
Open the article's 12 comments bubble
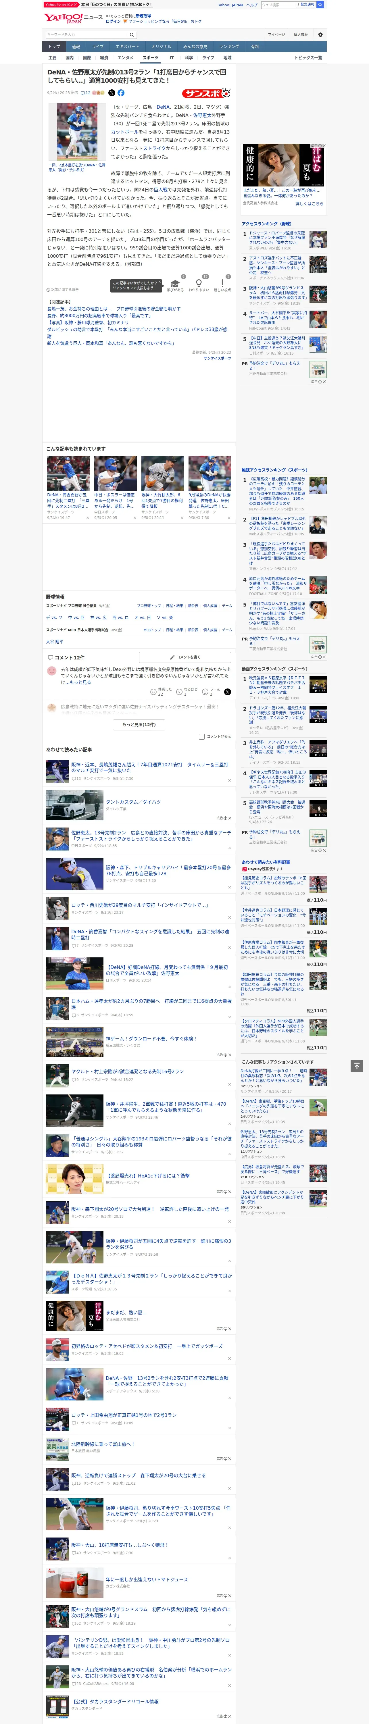tap(86, 93)
